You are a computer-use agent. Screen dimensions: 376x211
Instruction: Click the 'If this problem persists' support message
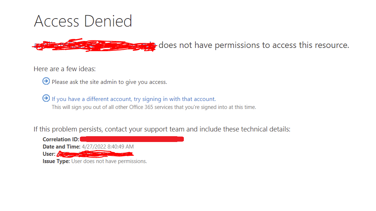(x=162, y=129)
